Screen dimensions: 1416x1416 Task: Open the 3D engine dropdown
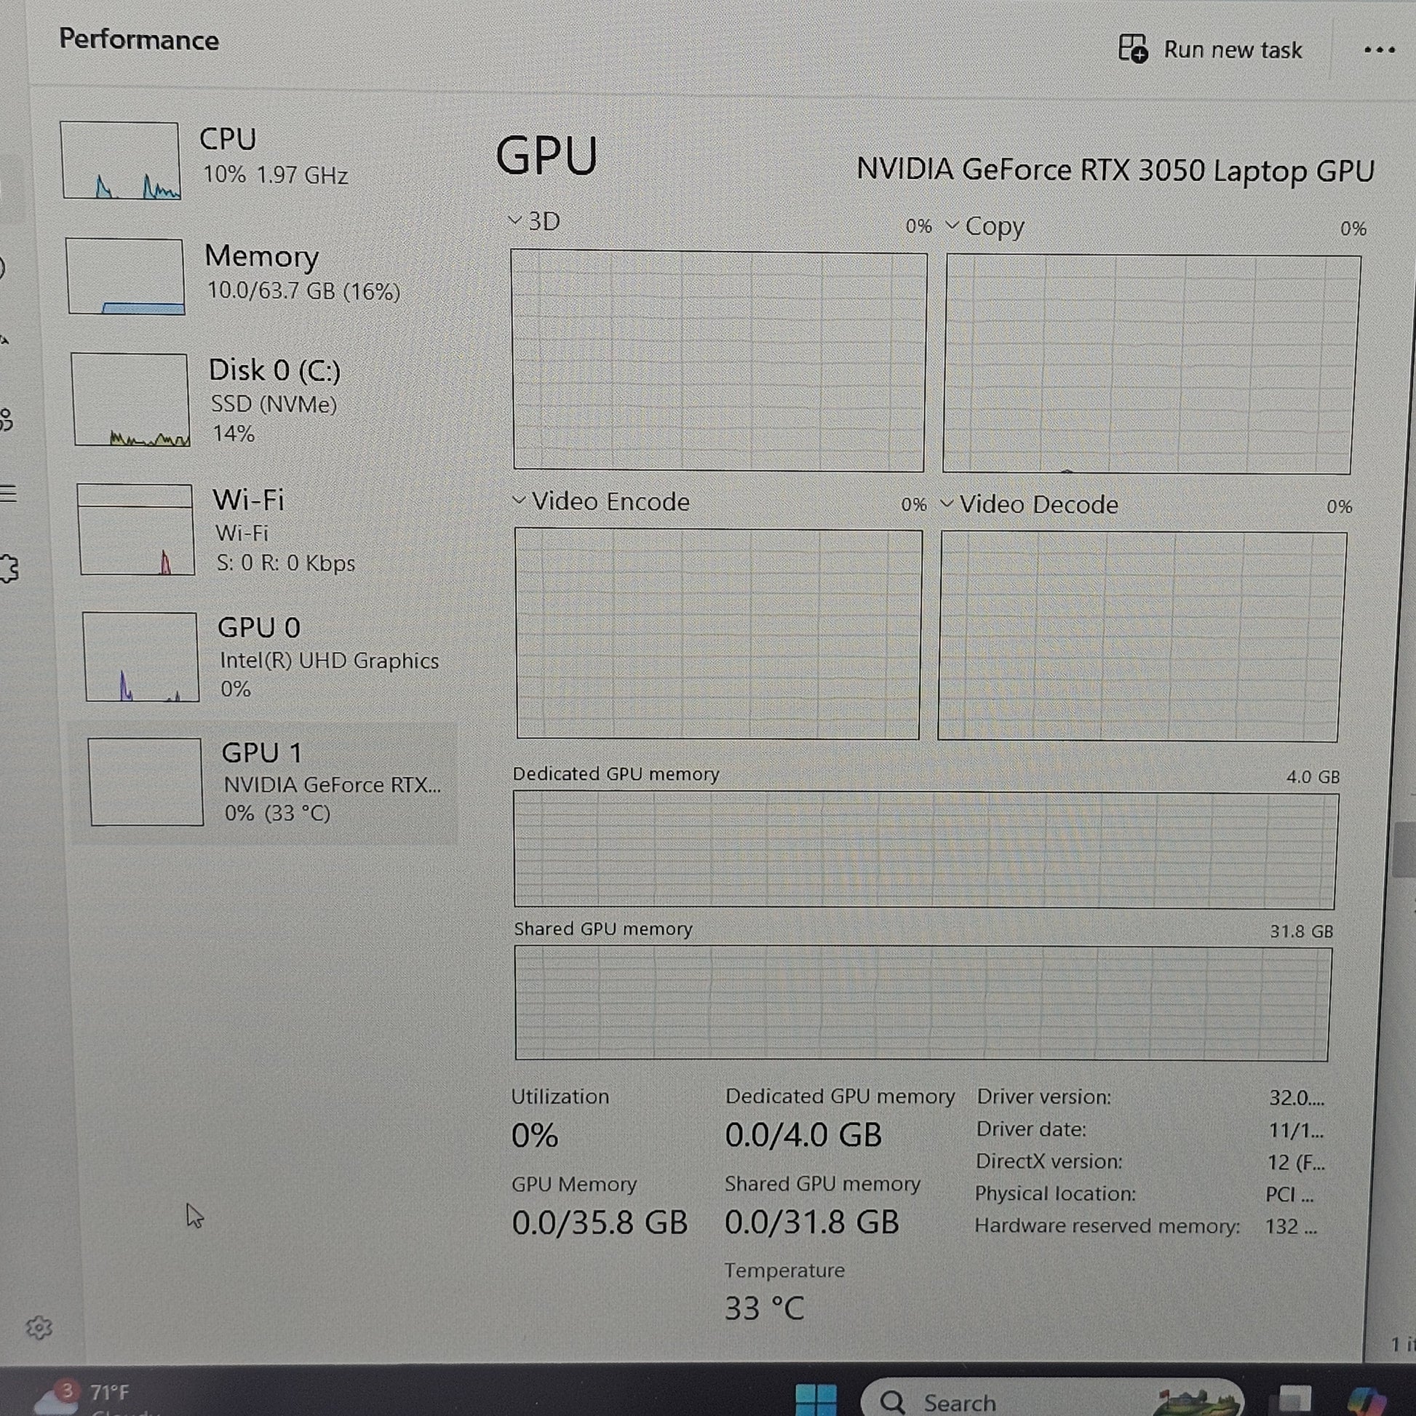[534, 220]
